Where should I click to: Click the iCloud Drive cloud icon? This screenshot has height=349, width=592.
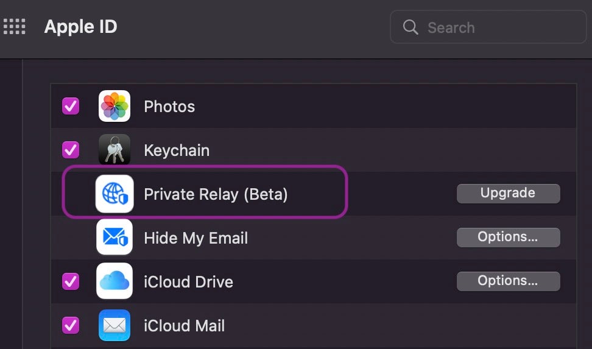[115, 281]
